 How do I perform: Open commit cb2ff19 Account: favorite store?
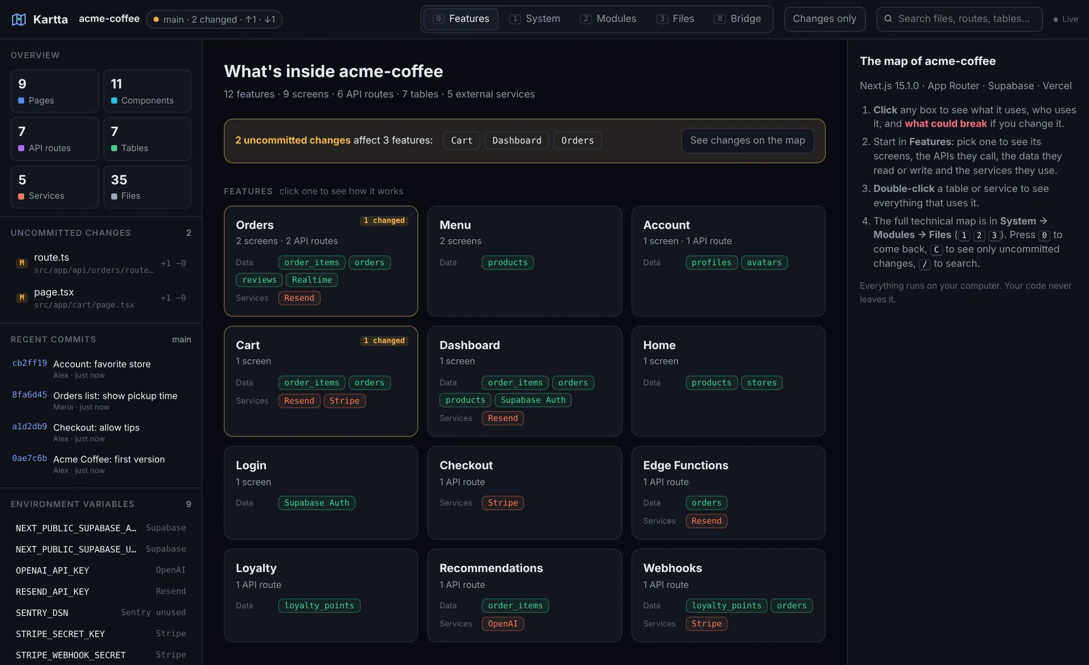[x=101, y=368]
